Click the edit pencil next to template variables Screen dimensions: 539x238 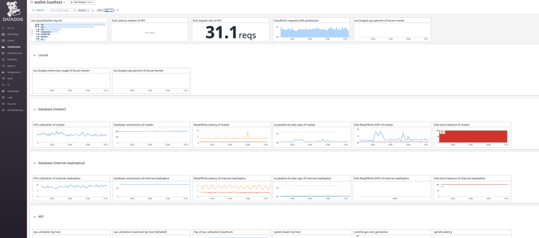point(117,10)
